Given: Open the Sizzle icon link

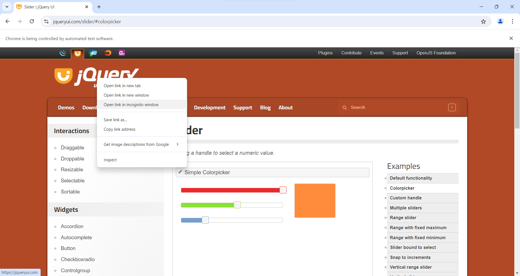Looking at the screenshot, I should pyautogui.click(x=108, y=53).
